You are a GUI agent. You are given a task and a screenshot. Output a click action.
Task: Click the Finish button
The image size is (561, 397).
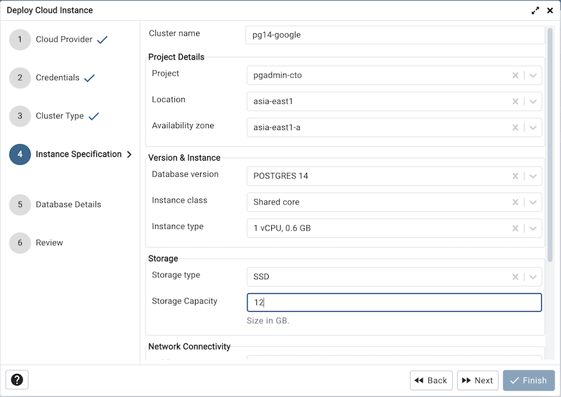[x=528, y=380]
